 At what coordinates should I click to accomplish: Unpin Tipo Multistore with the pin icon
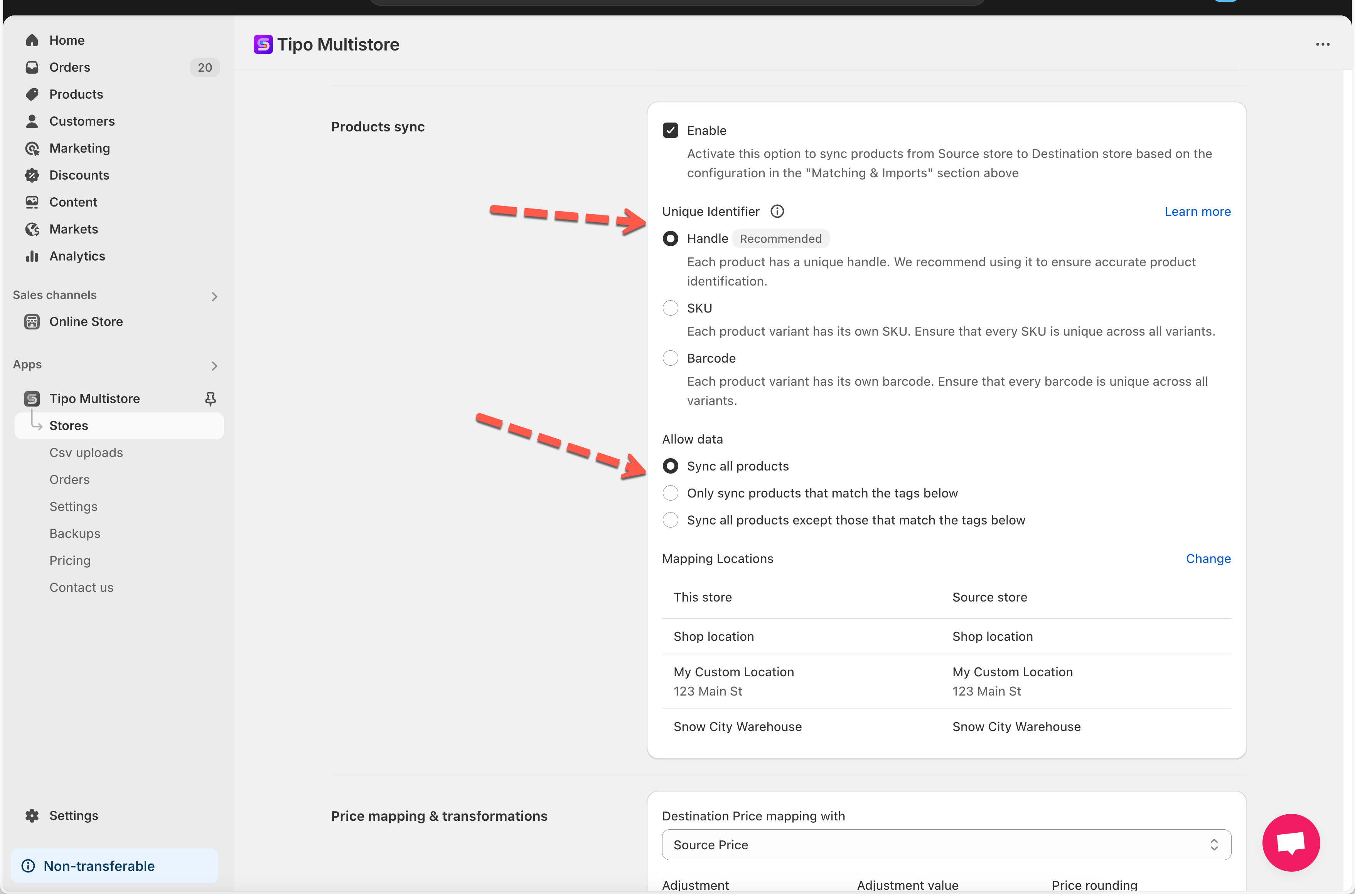pos(211,398)
